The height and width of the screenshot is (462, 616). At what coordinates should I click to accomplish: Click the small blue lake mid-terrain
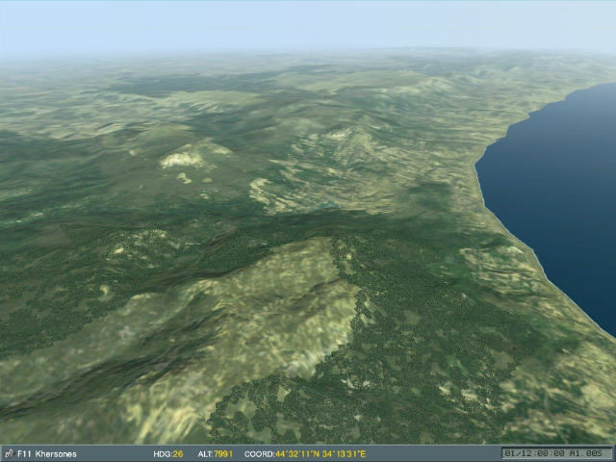click(x=330, y=204)
